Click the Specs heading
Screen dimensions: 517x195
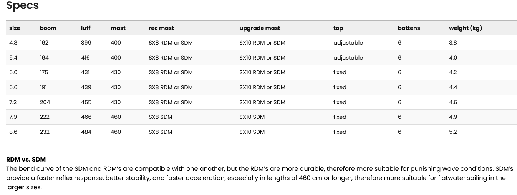tap(23, 6)
